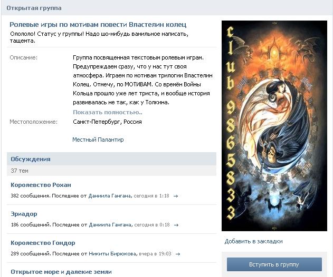Click 'Показать полностью..' to expand description
Screen dimensions: 333x277
pyautogui.click(x=108, y=112)
